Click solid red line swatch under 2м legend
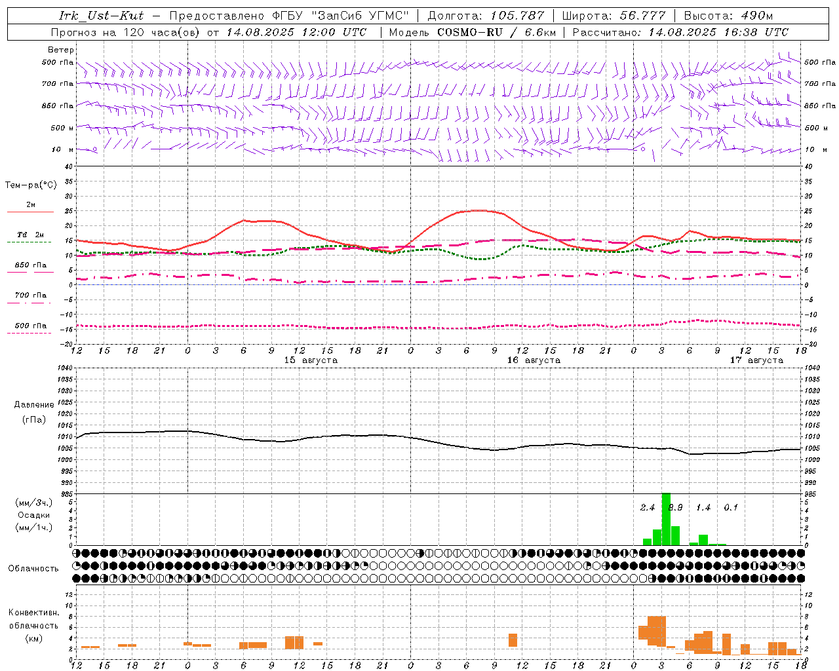This screenshot has height=671, width=839. [30, 212]
